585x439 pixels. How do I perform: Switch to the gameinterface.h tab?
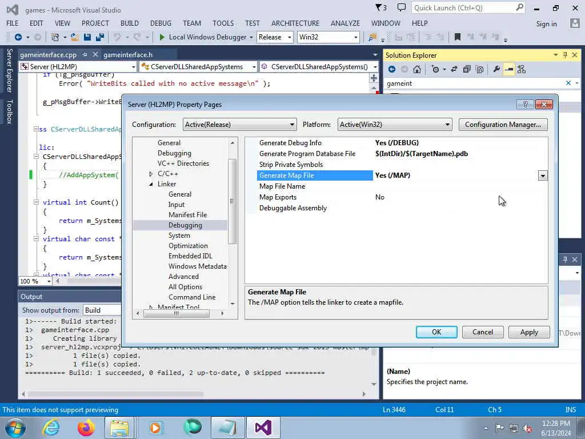(128, 54)
